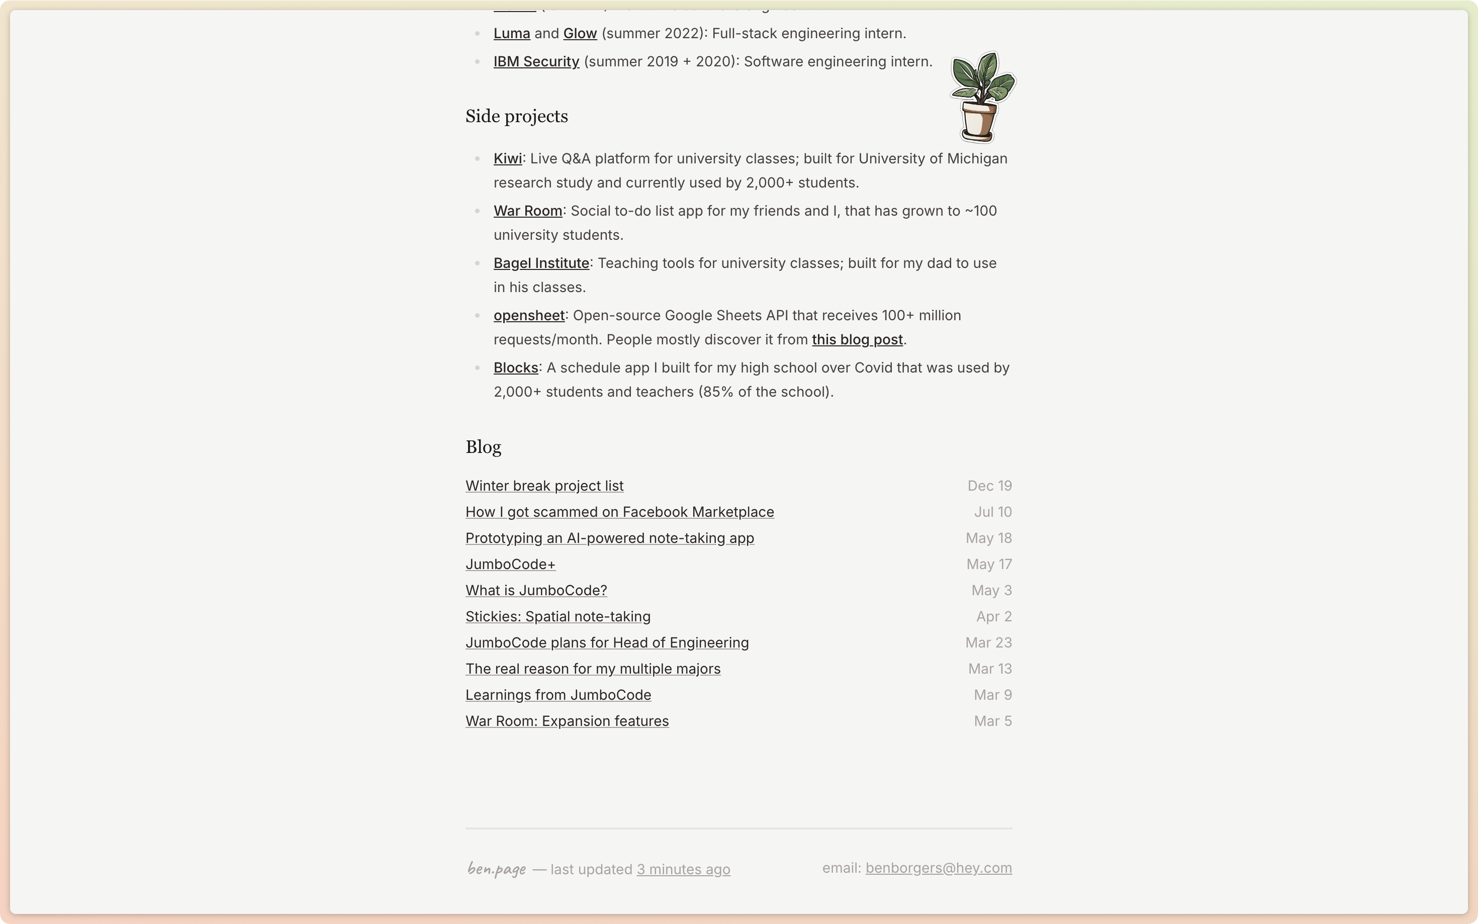Open "The real reason for my multiple majors"

(593, 669)
